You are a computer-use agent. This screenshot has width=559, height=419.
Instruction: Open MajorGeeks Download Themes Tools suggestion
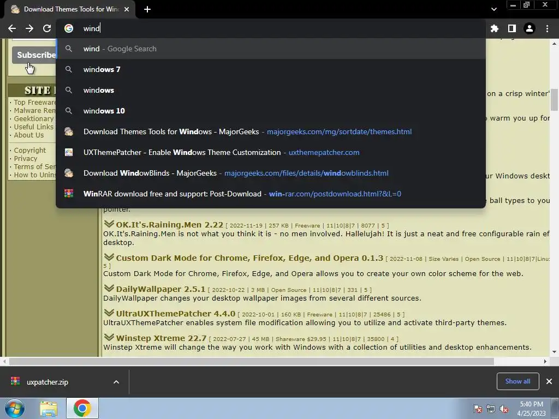point(271,131)
